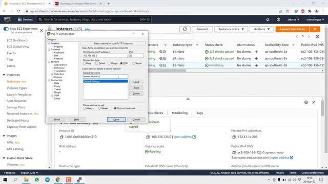Open the Instance state dropdown
The height and width of the screenshot is (184, 328).
coord(231,29)
